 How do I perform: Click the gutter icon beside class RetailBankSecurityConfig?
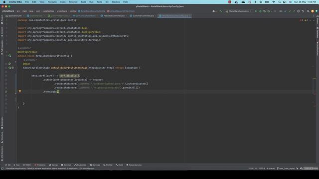point(9,56)
